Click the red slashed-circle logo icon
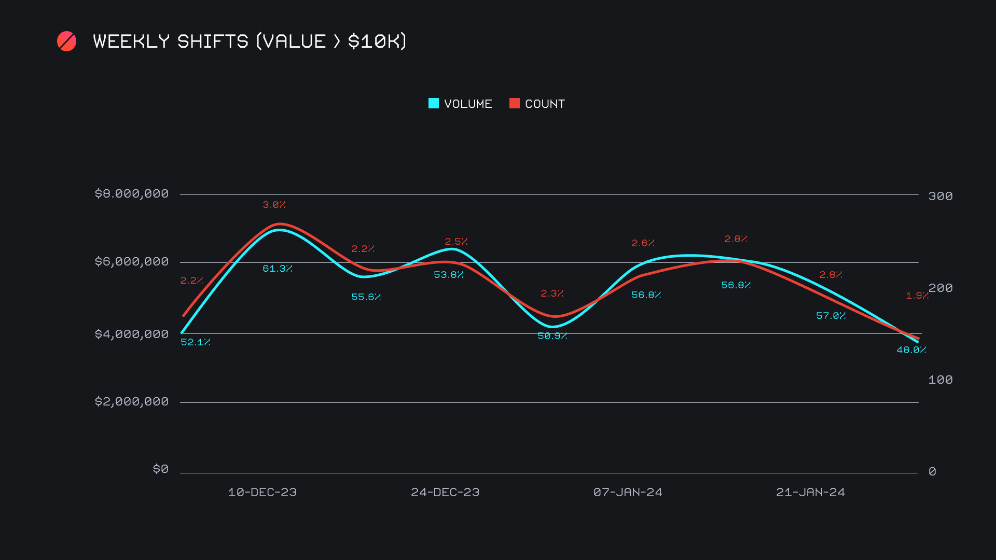This screenshot has height=560, width=996. click(66, 41)
